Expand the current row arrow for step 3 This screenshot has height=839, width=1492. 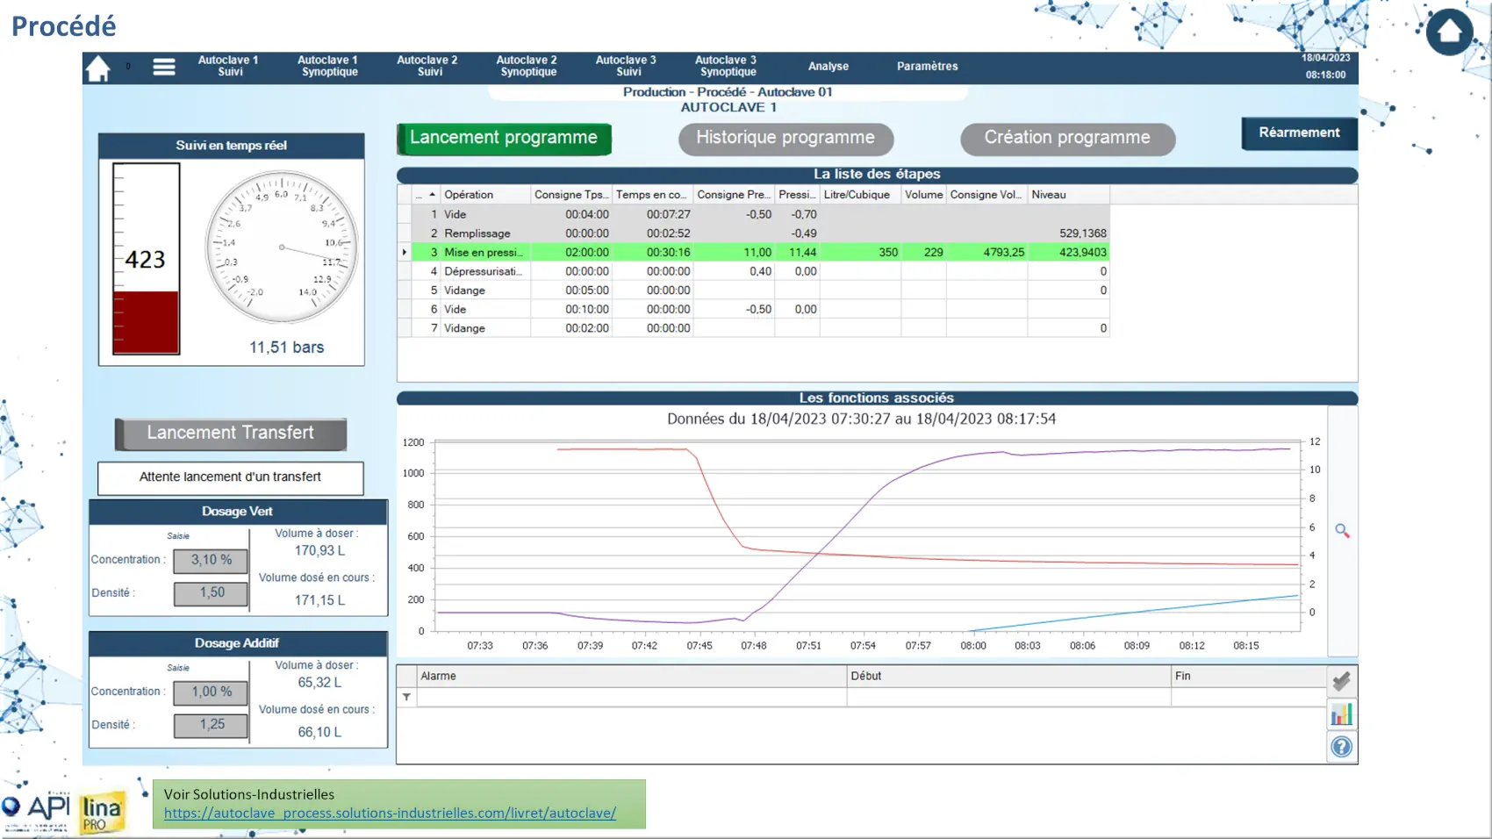click(x=405, y=253)
